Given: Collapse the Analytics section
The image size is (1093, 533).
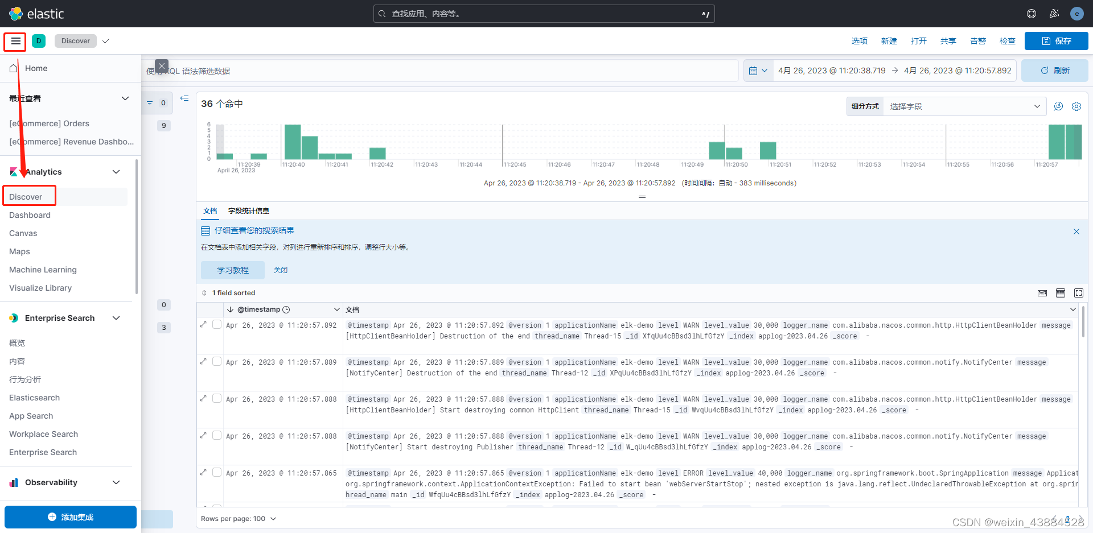Looking at the screenshot, I should [116, 172].
